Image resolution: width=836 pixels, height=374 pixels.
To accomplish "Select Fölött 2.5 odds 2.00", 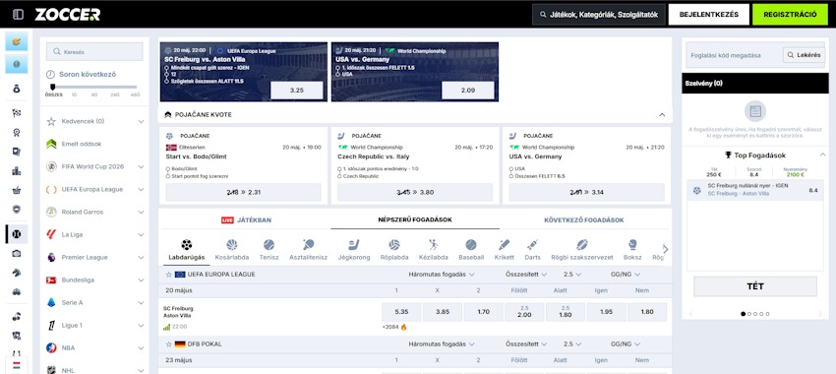I will [x=524, y=312].
